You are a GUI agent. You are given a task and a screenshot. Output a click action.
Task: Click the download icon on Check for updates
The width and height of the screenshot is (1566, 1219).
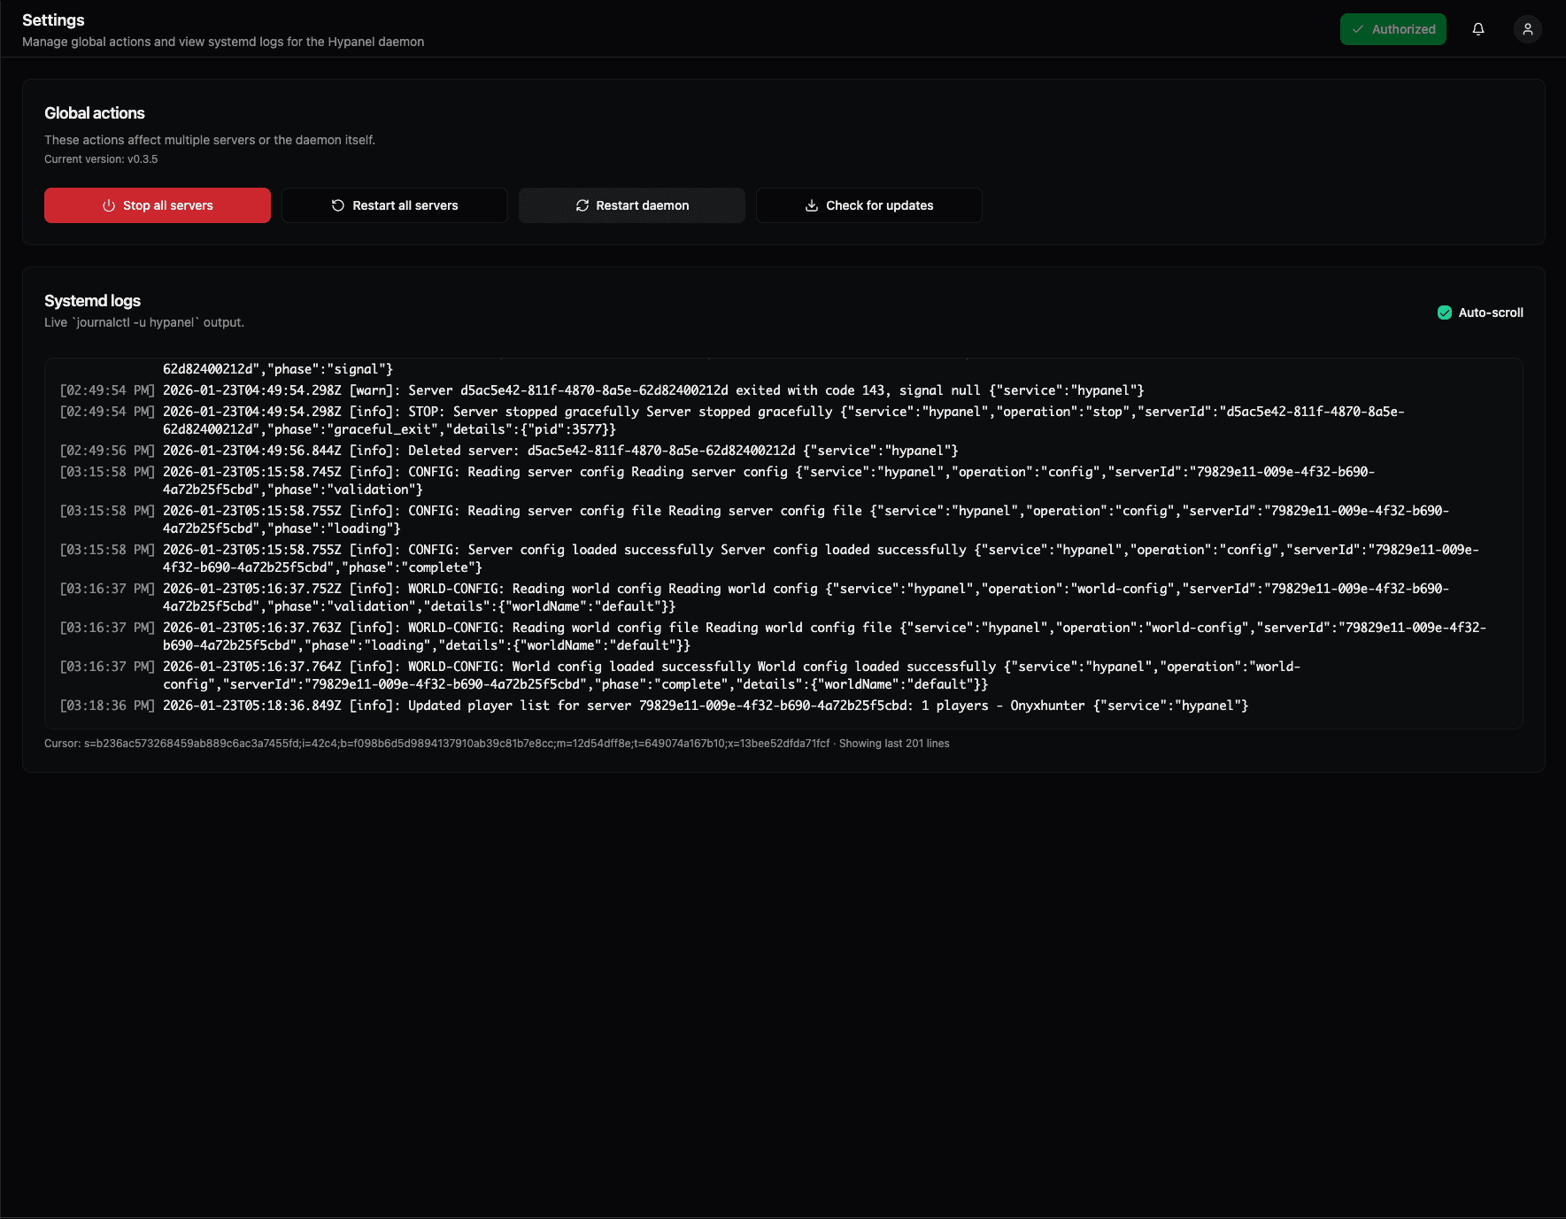tap(812, 205)
